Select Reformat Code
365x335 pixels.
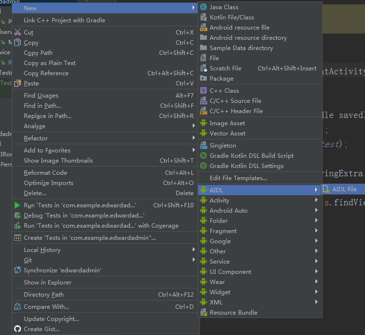[105, 173]
